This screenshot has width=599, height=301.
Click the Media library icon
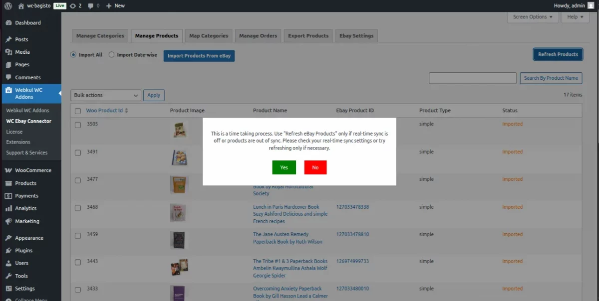click(x=8, y=52)
